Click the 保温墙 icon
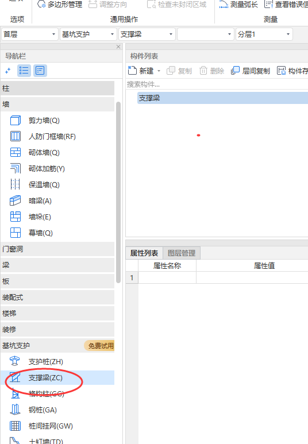308x444 pixels. tap(16, 184)
